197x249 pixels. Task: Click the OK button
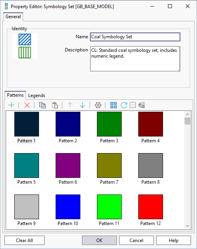(x=99, y=240)
